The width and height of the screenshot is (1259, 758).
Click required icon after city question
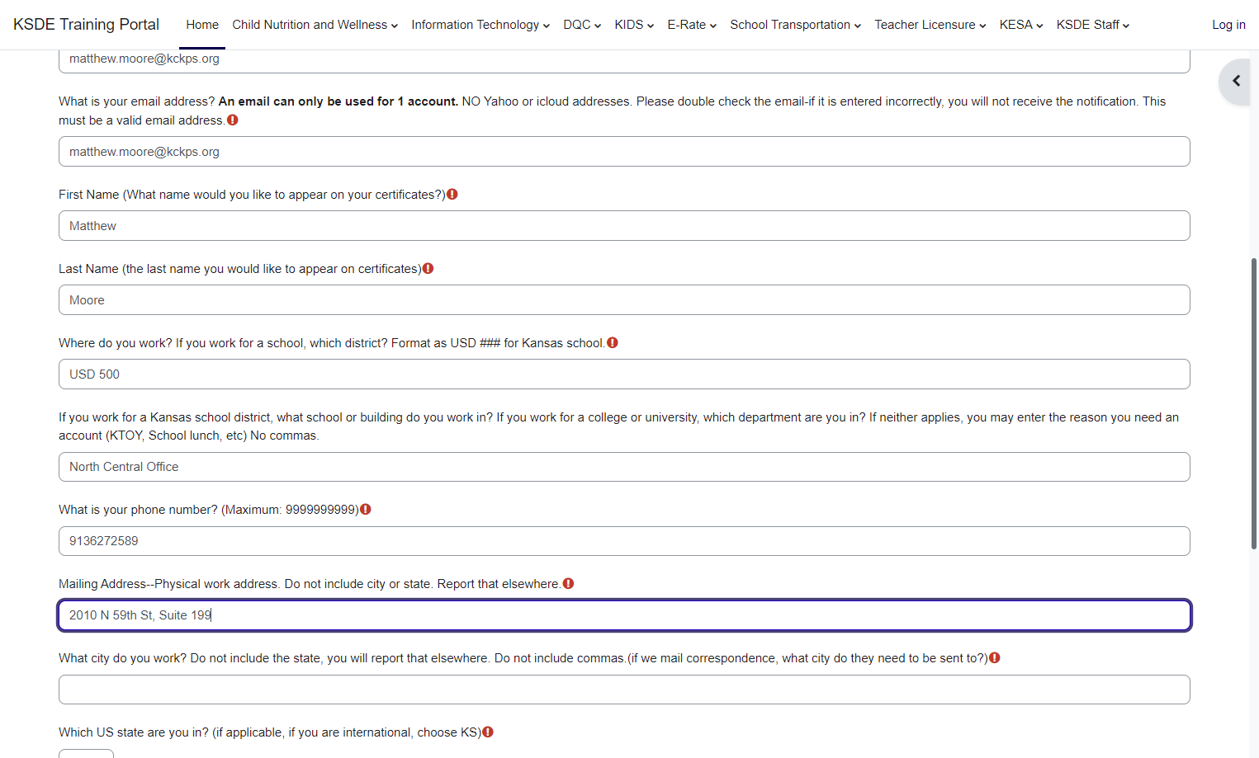point(995,658)
